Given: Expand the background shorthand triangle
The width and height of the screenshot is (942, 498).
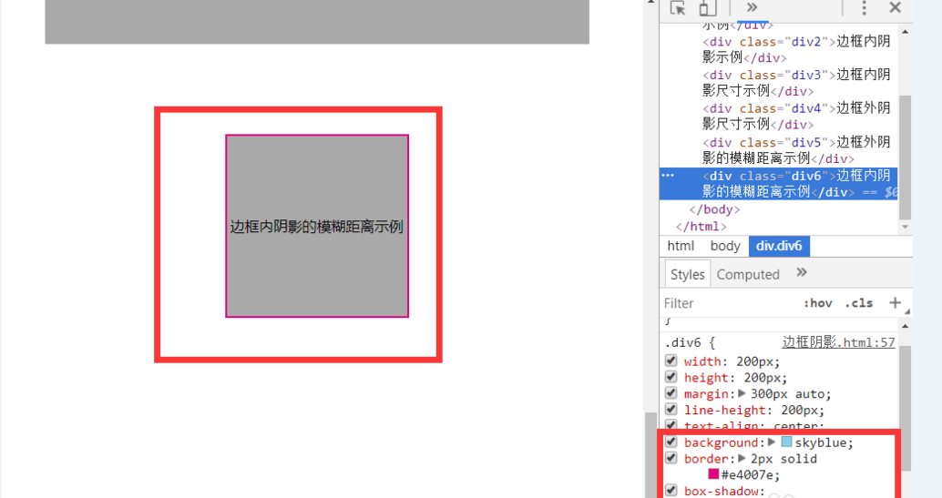Looking at the screenshot, I should coord(772,442).
